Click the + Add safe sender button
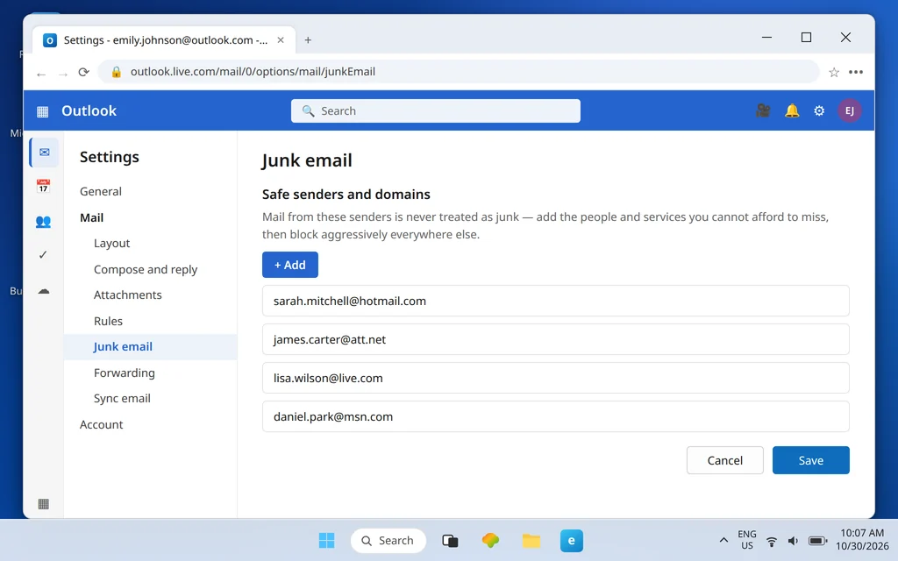 click(289, 265)
